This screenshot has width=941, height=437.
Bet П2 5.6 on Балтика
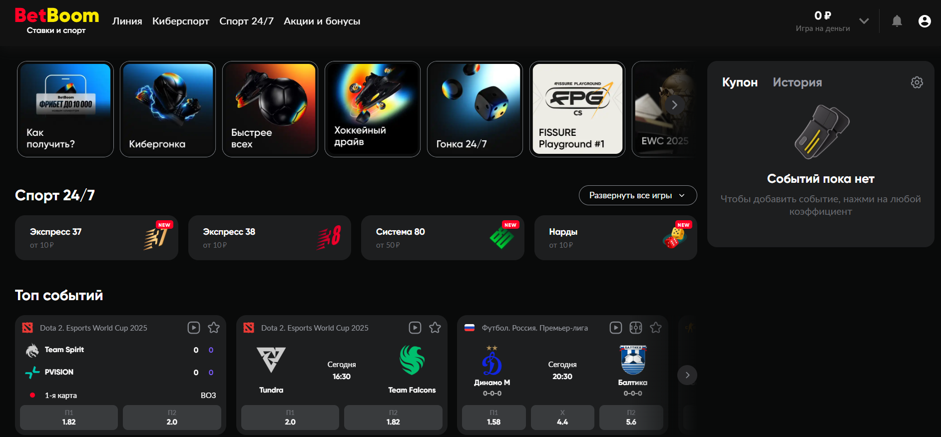coord(631,418)
